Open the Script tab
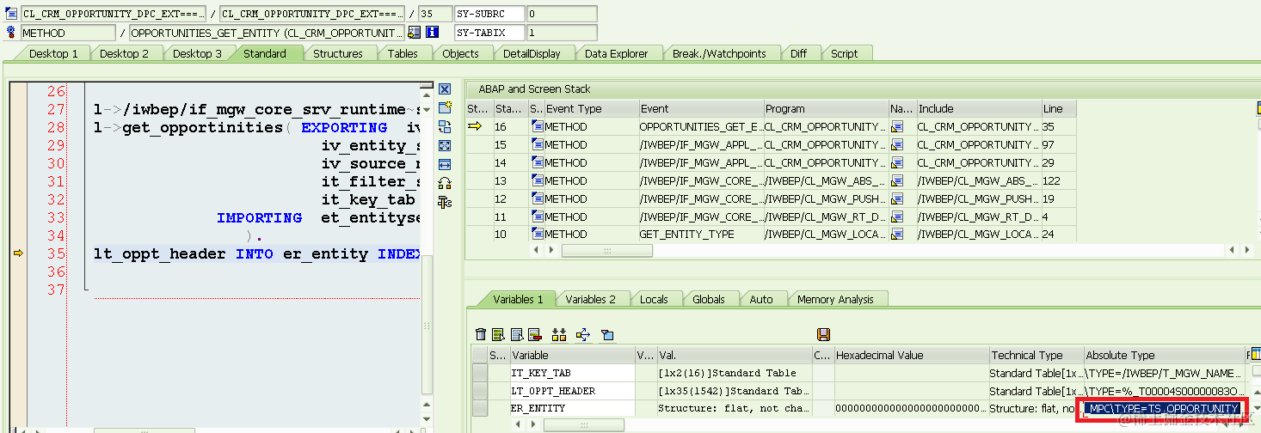Image resolution: width=1261 pixels, height=433 pixels. click(844, 53)
